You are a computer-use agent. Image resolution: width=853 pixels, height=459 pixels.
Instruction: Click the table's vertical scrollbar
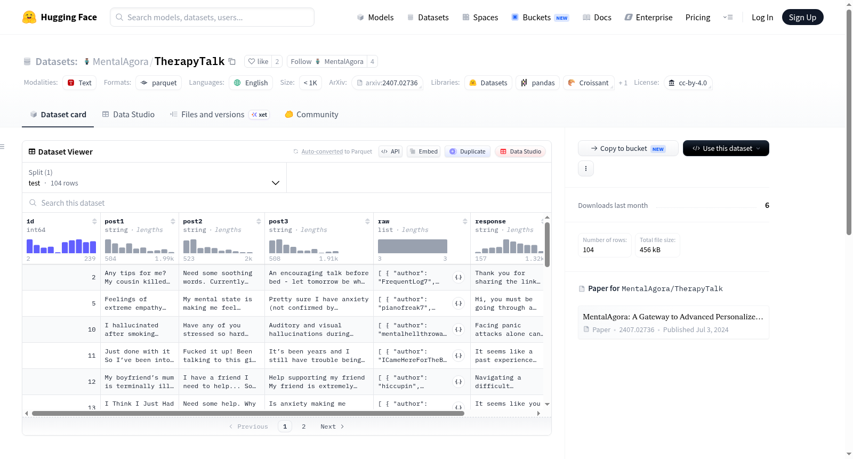click(x=547, y=245)
